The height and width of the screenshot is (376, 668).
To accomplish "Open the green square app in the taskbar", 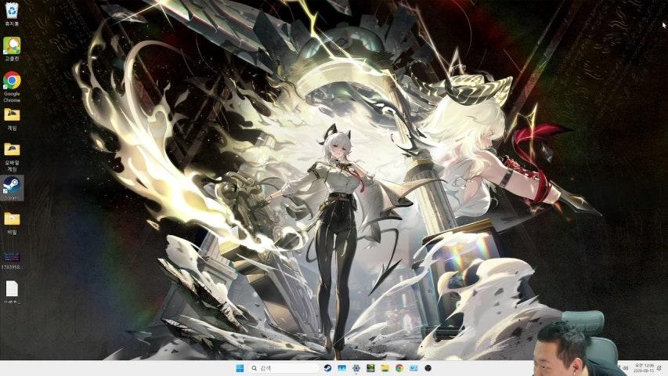I will pos(370,368).
